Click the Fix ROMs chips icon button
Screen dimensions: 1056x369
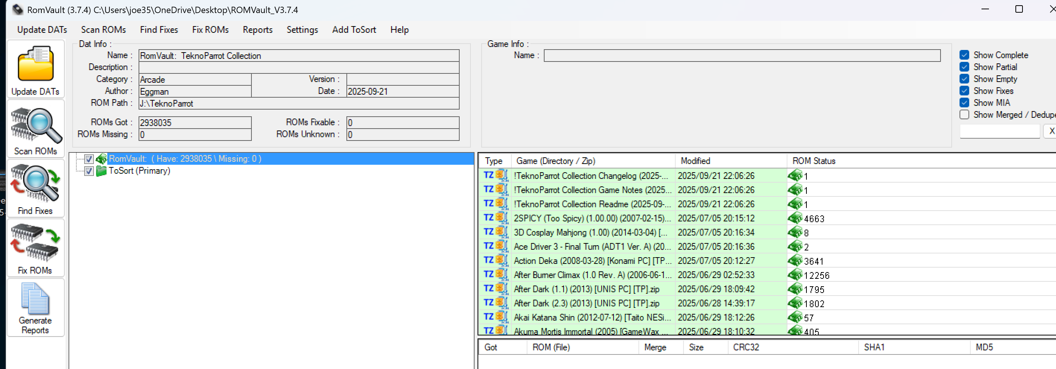36,248
